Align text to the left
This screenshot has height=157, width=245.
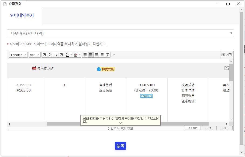click(85, 55)
